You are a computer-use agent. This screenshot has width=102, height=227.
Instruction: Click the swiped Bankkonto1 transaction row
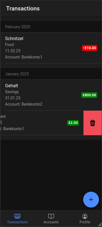(42, 123)
